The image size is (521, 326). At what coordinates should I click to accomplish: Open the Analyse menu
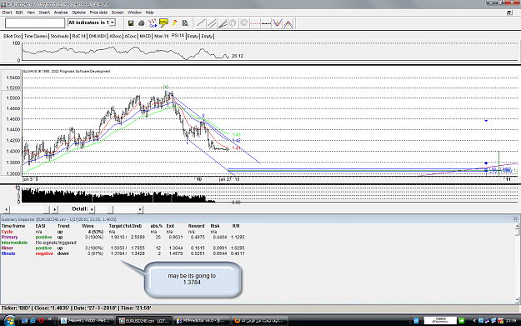(x=61, y=13)
